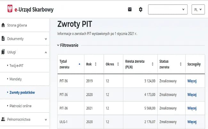
Task: Sort table by Tytuł zwrotu column
Action: 79,64
